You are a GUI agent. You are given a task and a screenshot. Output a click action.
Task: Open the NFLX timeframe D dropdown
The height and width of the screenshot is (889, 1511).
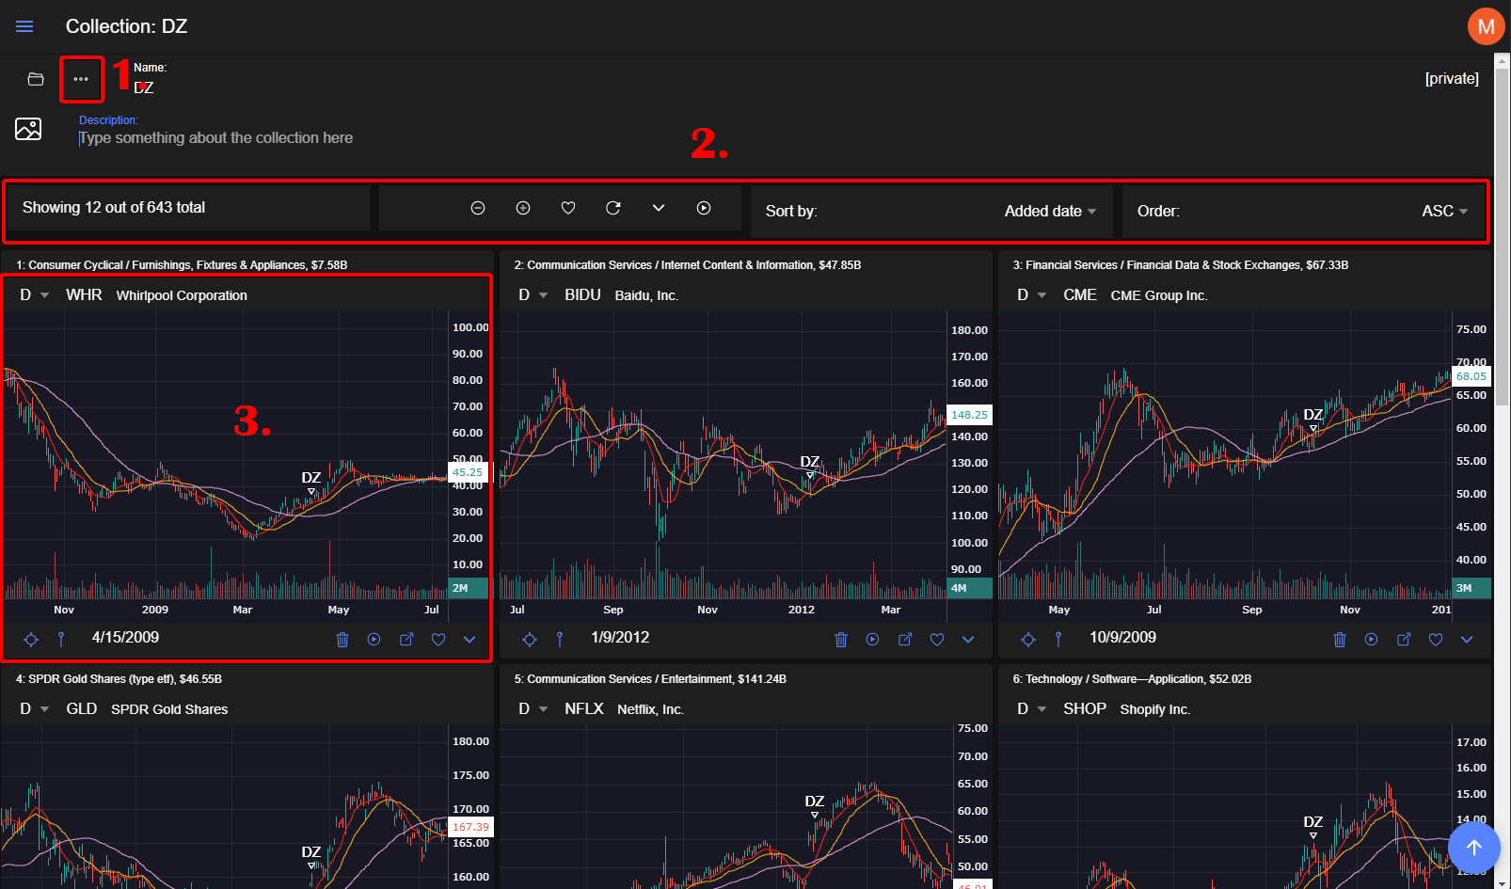(x=533, y=709)
